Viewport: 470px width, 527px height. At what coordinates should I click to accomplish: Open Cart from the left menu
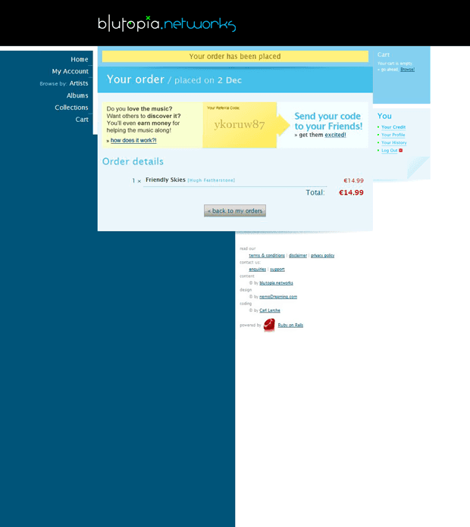[82, 120]
